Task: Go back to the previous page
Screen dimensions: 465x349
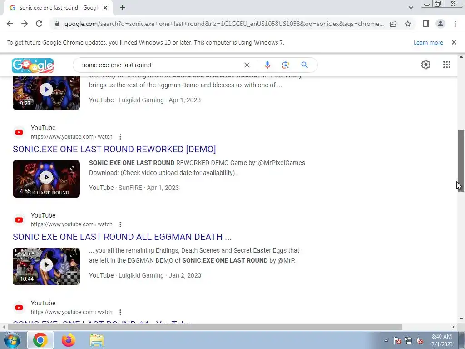Action: 10,24
